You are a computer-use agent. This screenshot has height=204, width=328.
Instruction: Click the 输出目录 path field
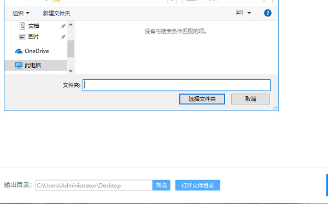click(94, 185)
